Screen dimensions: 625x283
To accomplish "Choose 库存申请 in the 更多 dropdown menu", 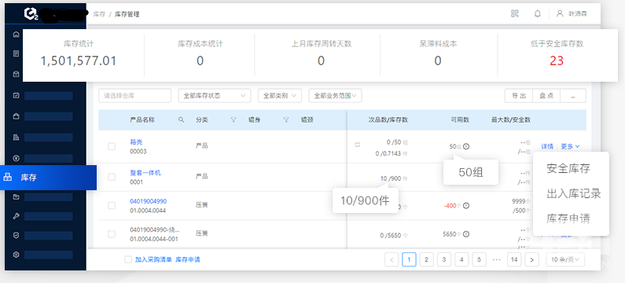I will pyautogui.click(x=568, y=219).
